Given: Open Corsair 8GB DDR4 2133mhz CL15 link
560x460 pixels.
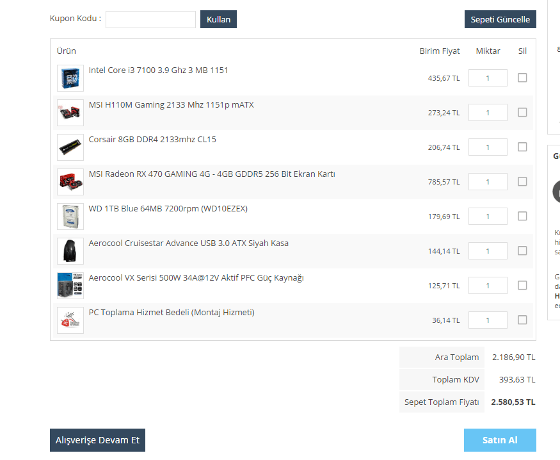Looking at the screenshot, I should (x=152, y=140).
